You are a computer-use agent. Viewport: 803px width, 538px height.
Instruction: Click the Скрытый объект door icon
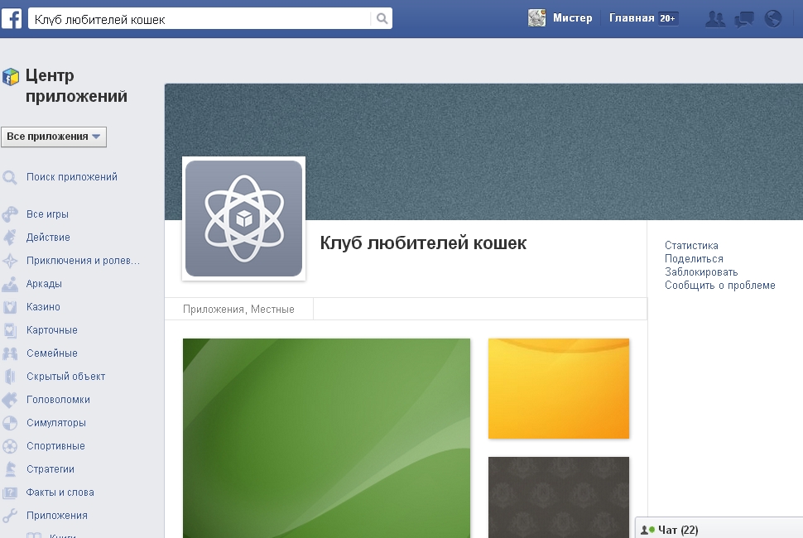click(x=10, y=377)
